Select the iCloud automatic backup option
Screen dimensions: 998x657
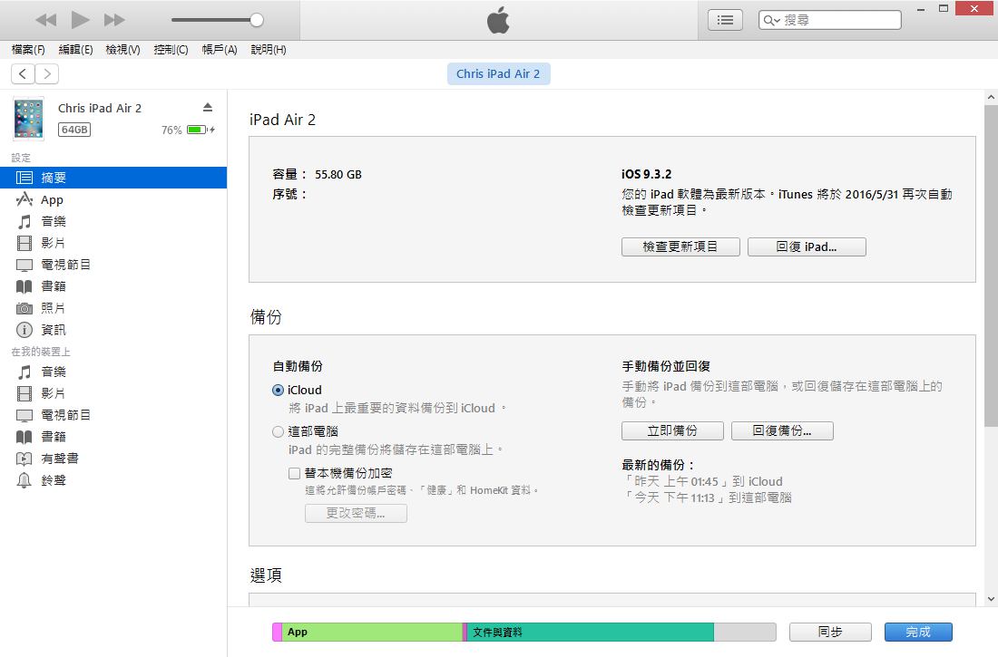coord(279,391)
